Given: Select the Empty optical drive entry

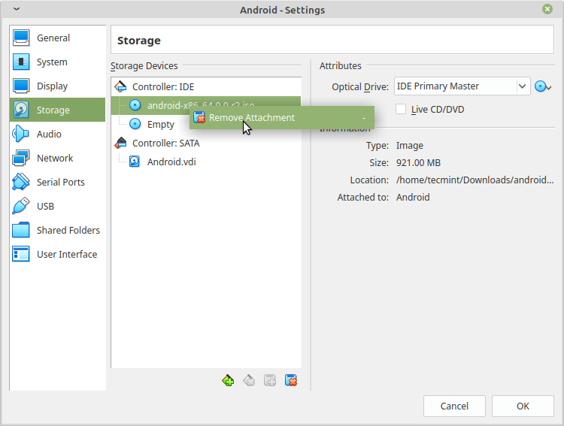Looking at the screenshot, I should pyautogui.click(x=160, y=124).
